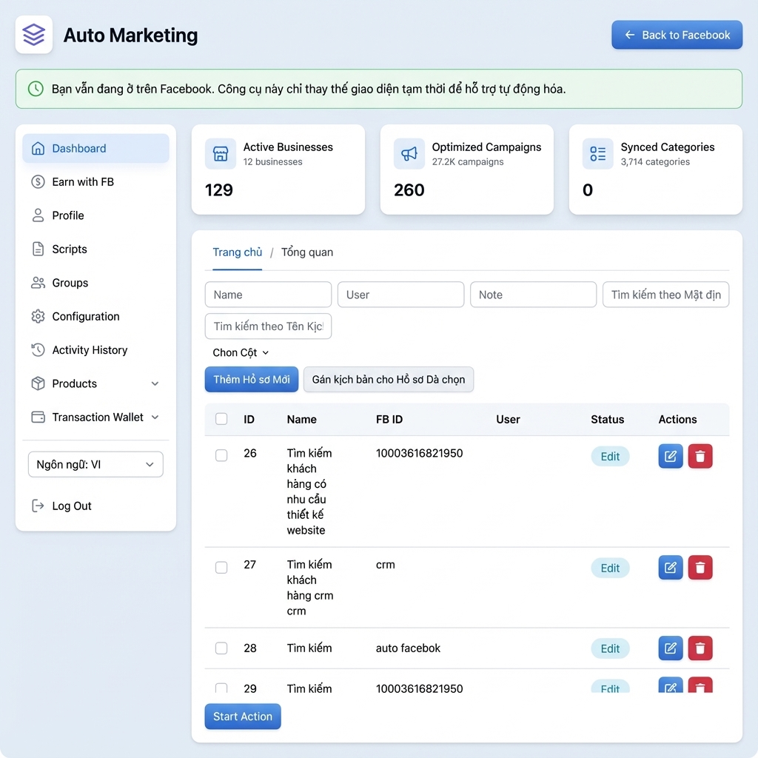Click the edit icon for row ID 26
Viewport: 758px width, 758px height.
670,456
